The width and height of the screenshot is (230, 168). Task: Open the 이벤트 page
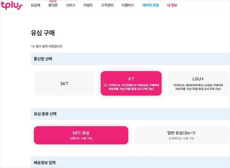tap(88, 6)
